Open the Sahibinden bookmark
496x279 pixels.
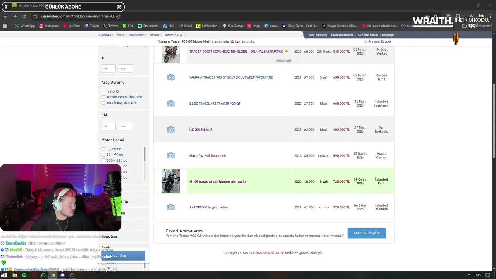tap(207, 26)
